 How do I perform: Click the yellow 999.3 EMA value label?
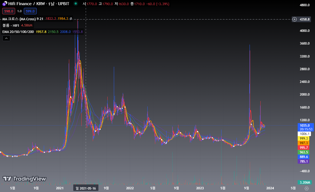click(x=304, y=139)
